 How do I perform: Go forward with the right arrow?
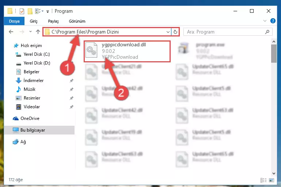22,32
